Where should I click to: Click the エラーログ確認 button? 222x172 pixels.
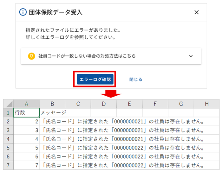click(95, 79)
